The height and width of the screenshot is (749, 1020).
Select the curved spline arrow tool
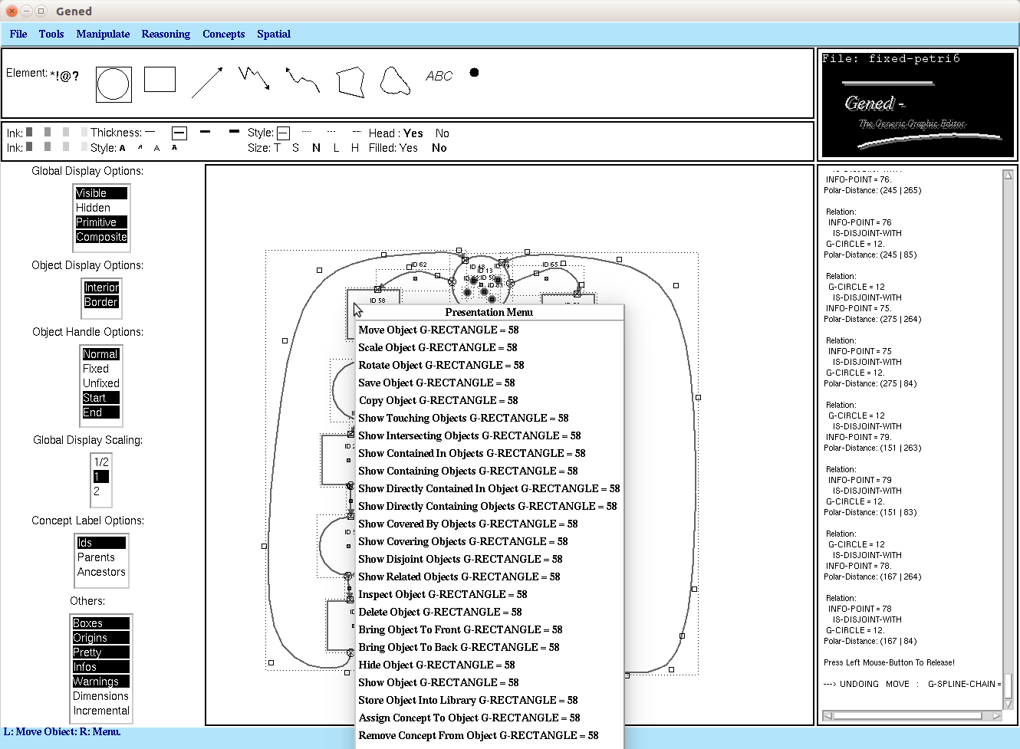(302, 79)
